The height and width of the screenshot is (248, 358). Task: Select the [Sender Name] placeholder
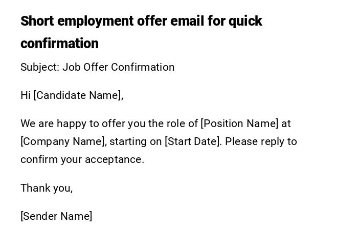[x=56, y=216]
